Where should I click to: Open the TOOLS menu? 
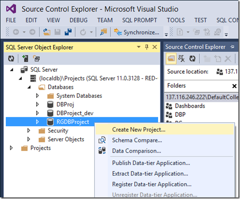click(176, 20)
